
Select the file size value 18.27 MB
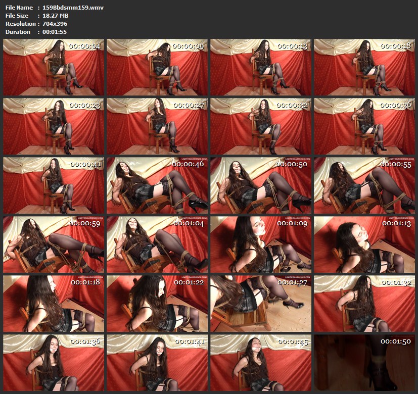pyautogui.click(x=55, y=16)
